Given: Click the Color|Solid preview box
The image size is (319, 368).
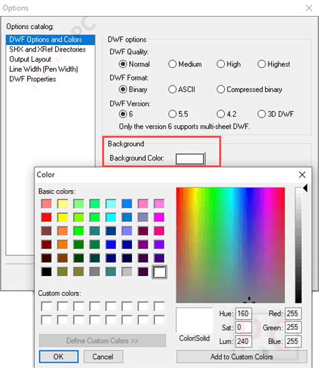Looking at the screenshot, I should tap(194, 320).
